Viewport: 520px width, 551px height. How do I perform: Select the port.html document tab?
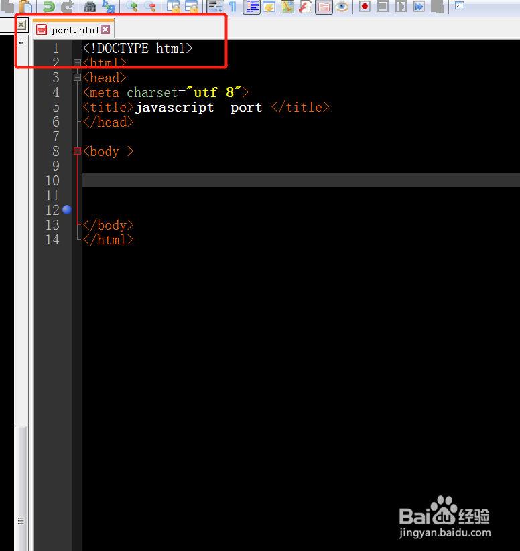click(x=75, y=31)
